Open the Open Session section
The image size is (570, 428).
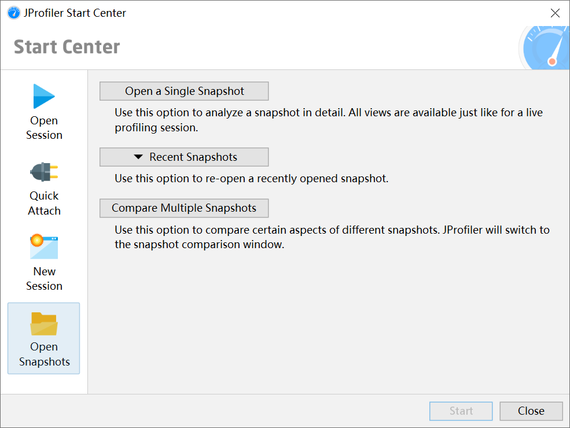pyautogui.click(x=44, y=112)
